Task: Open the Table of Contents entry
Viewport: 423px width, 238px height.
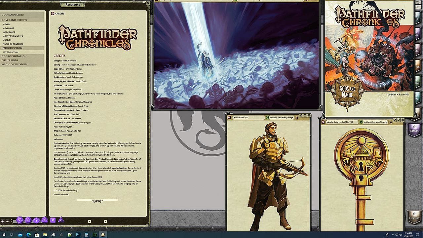Action: click(x=13, y=44)
